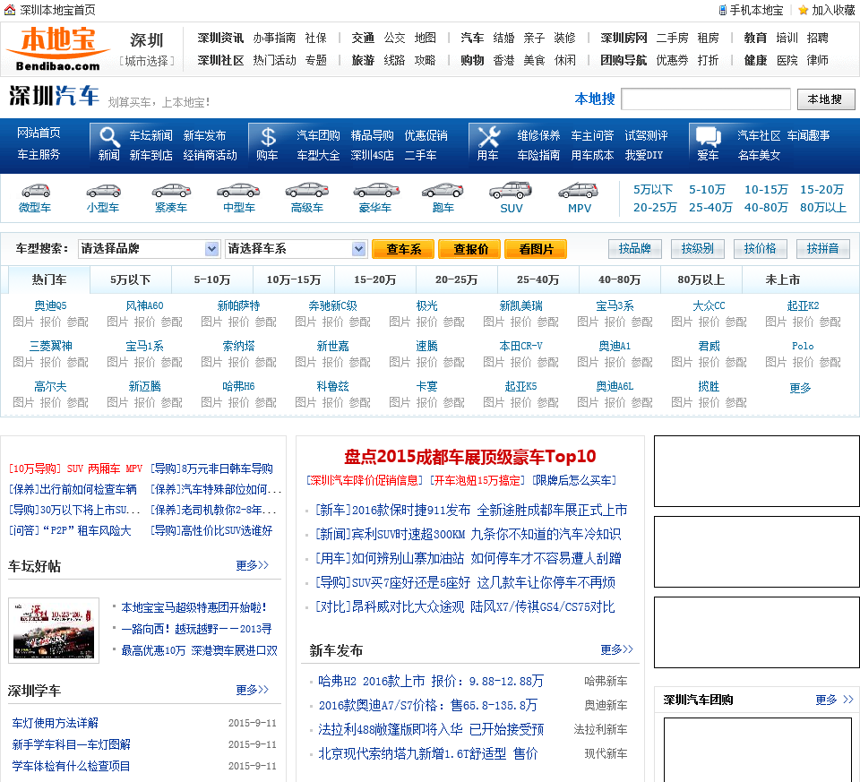Click the 按级别 filter button
The height and width of the screenshot is (782, 860).
(698, 249)
